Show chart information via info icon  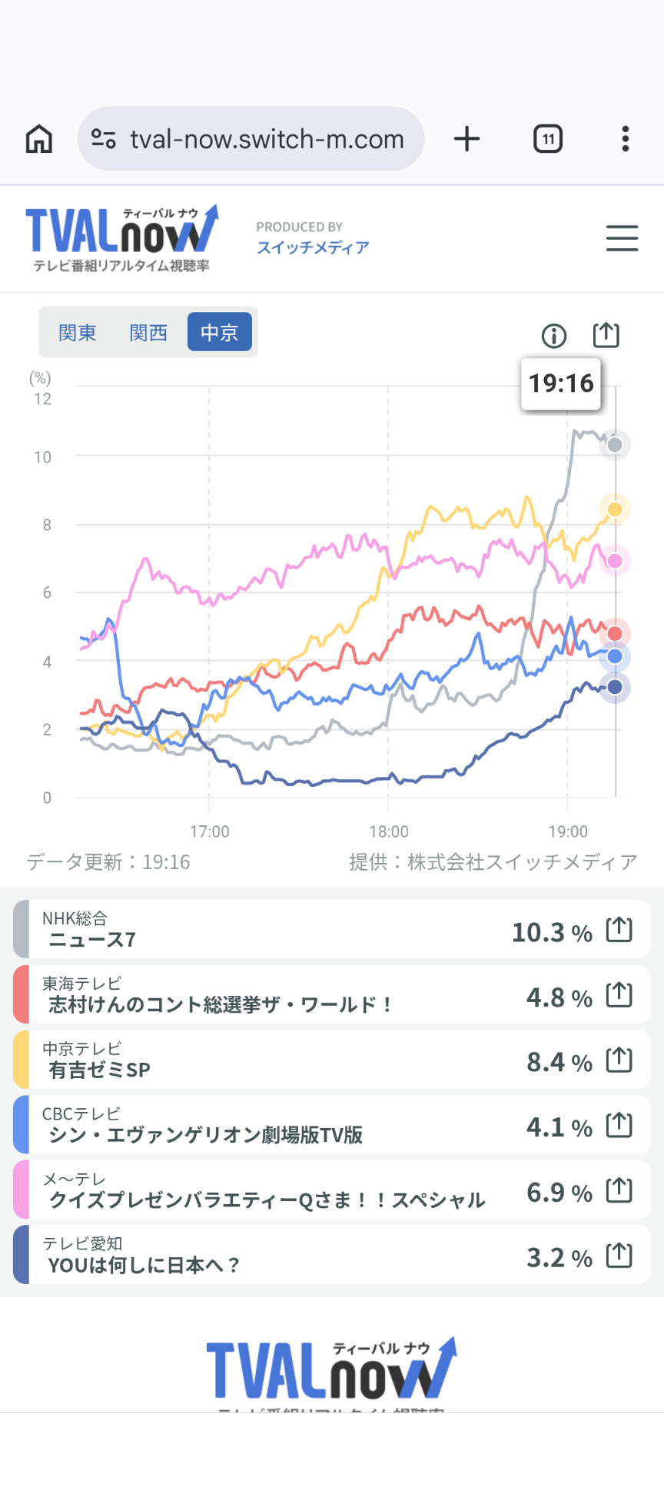tap(554, 336)
